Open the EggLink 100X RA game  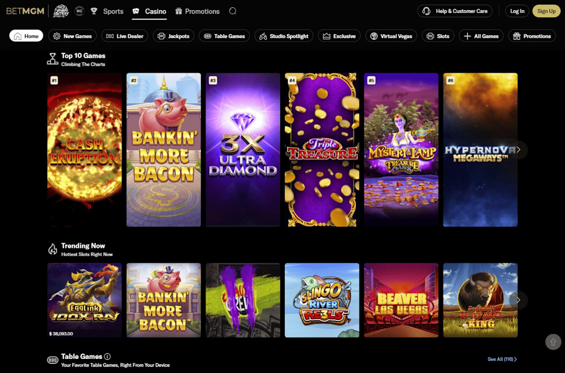[84, 300]
